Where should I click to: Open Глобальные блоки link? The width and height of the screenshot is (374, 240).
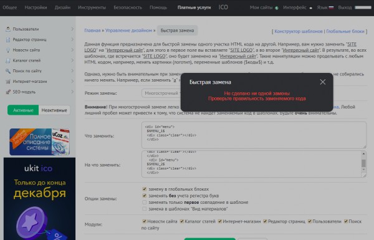tap(345, 32)
